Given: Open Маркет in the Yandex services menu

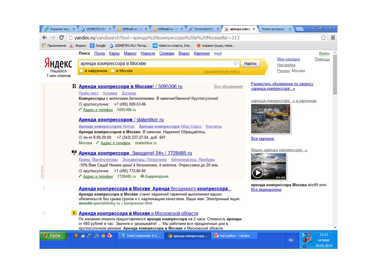Looking at the screenshot, I should [x=130, y=53].
